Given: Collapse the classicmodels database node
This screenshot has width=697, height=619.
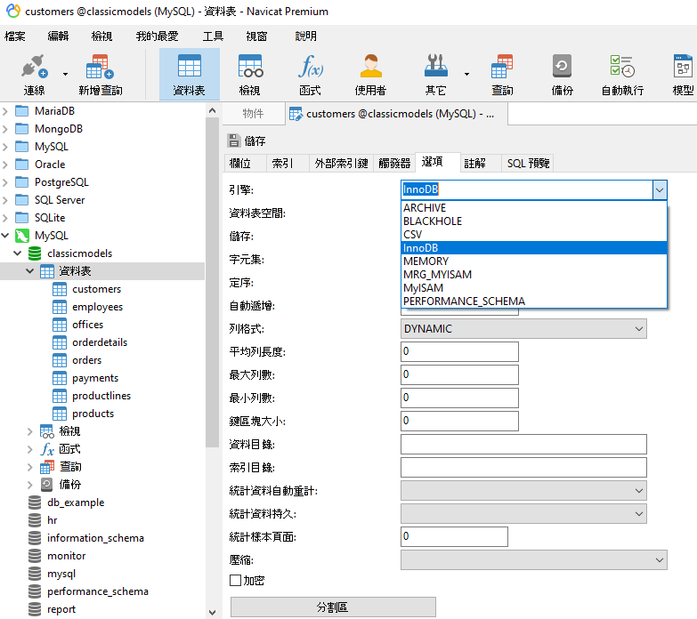Looking at the screenshot, I should point(19,253).
